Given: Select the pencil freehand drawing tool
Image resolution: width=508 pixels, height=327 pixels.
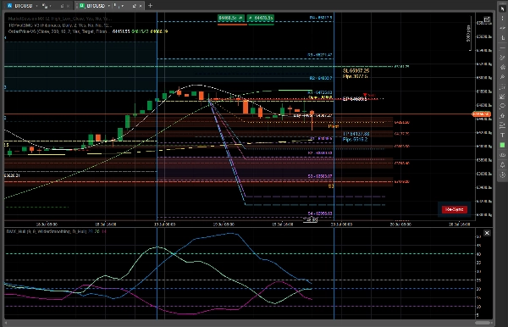Looking at the screenshot, I should (x=502, y=58).
